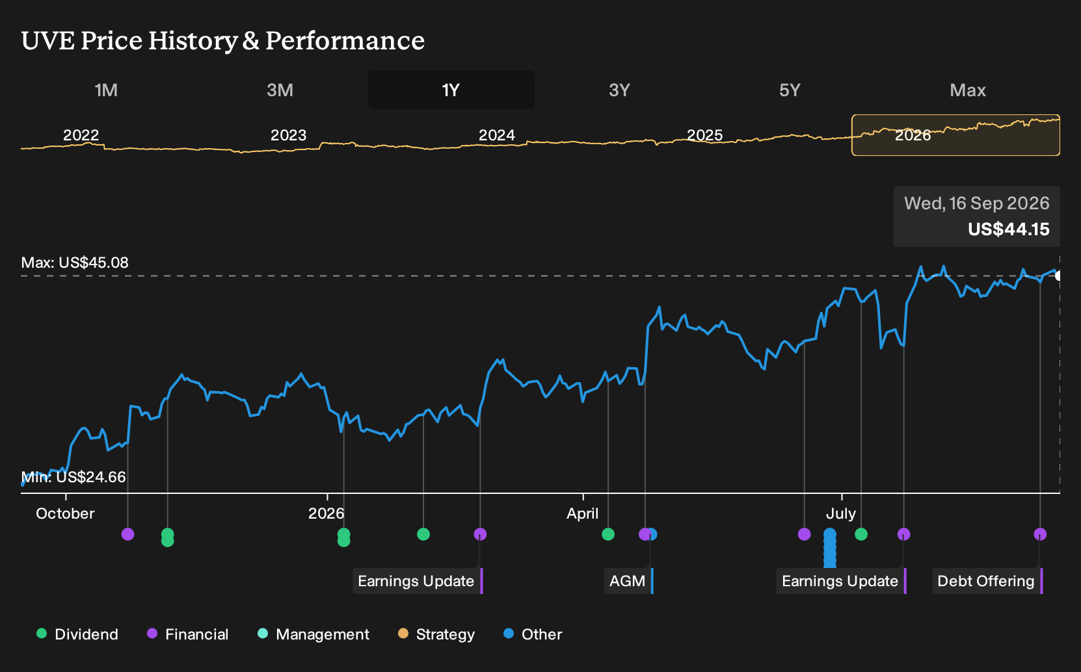Open the Debt Offering event label
This screenshot has width=1081, height=672.
(987, 581)
